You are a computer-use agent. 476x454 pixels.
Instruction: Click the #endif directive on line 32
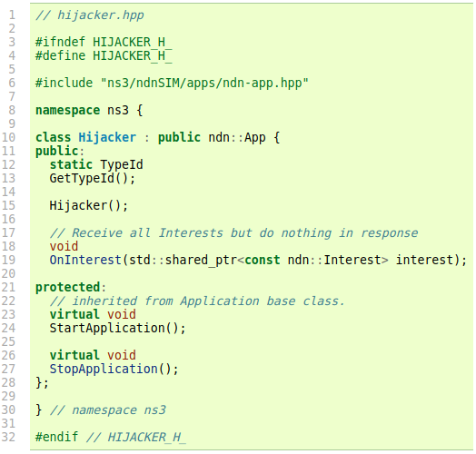tap(56, 438)
